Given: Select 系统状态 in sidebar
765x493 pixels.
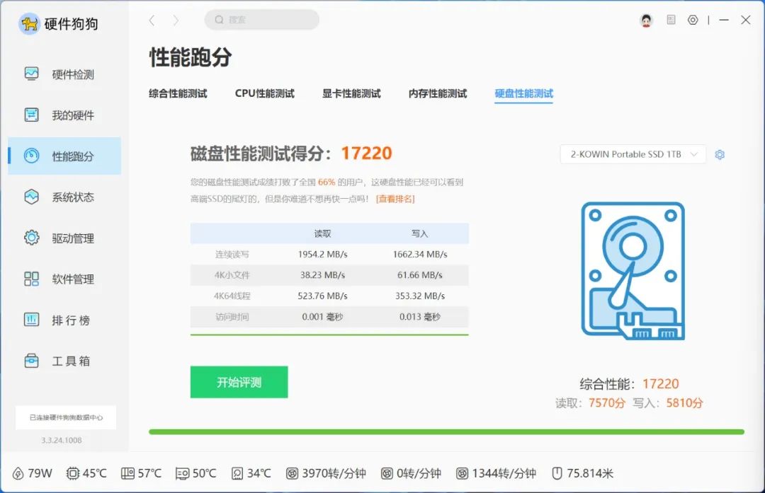Looking at the screenshot, I should click(64, 197).
